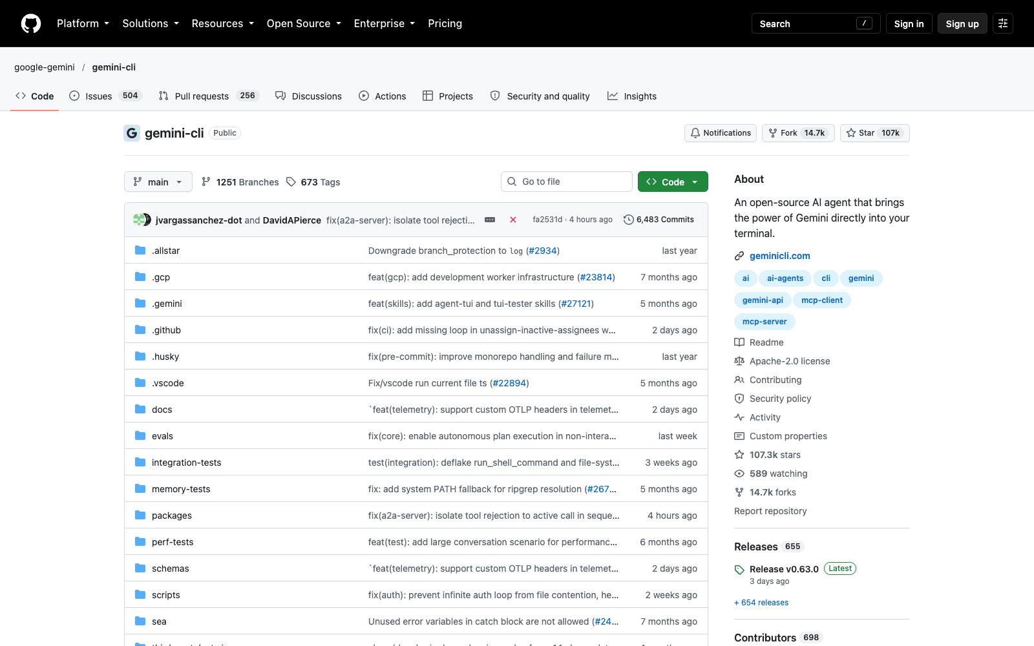
Task: Open the Apache-2.0 license link
Action: [x=783, y=361]
